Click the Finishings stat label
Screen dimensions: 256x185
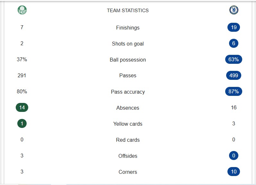click(x=128, y=28)
